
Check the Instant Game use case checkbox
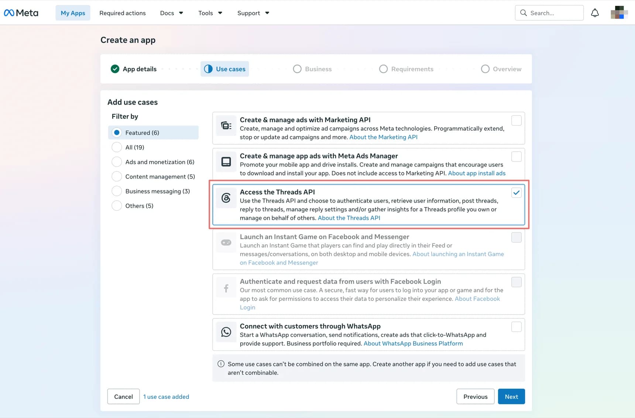tap(516, 237)
